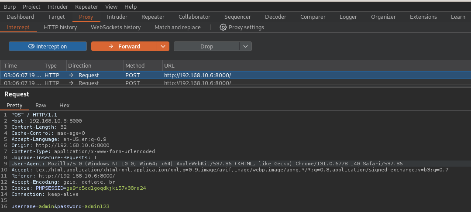
Task: Sort by the Type column header
Action: (55, 65)
